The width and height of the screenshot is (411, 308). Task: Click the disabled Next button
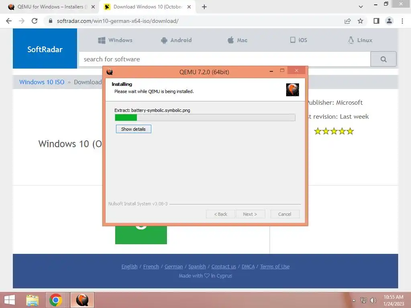point(250,214)
